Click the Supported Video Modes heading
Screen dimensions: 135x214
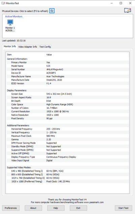click(x=19, y=168)
